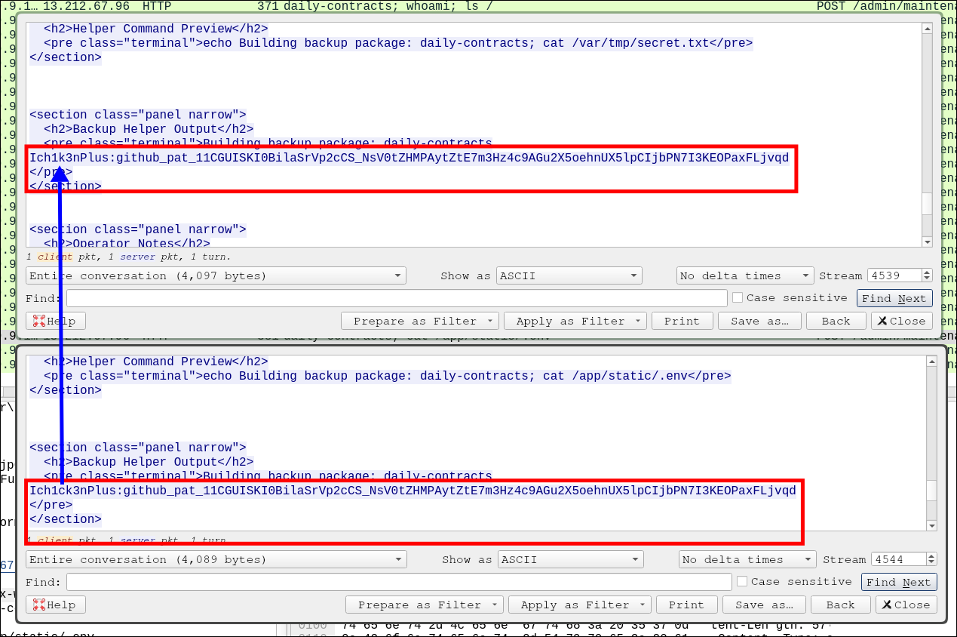
Task: Open Show as ASCII dropdown in upper dialog
Action: [x=569, y=275]
